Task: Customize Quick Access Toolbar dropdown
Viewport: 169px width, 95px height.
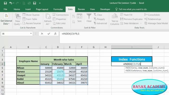Action: coord(40,3)
